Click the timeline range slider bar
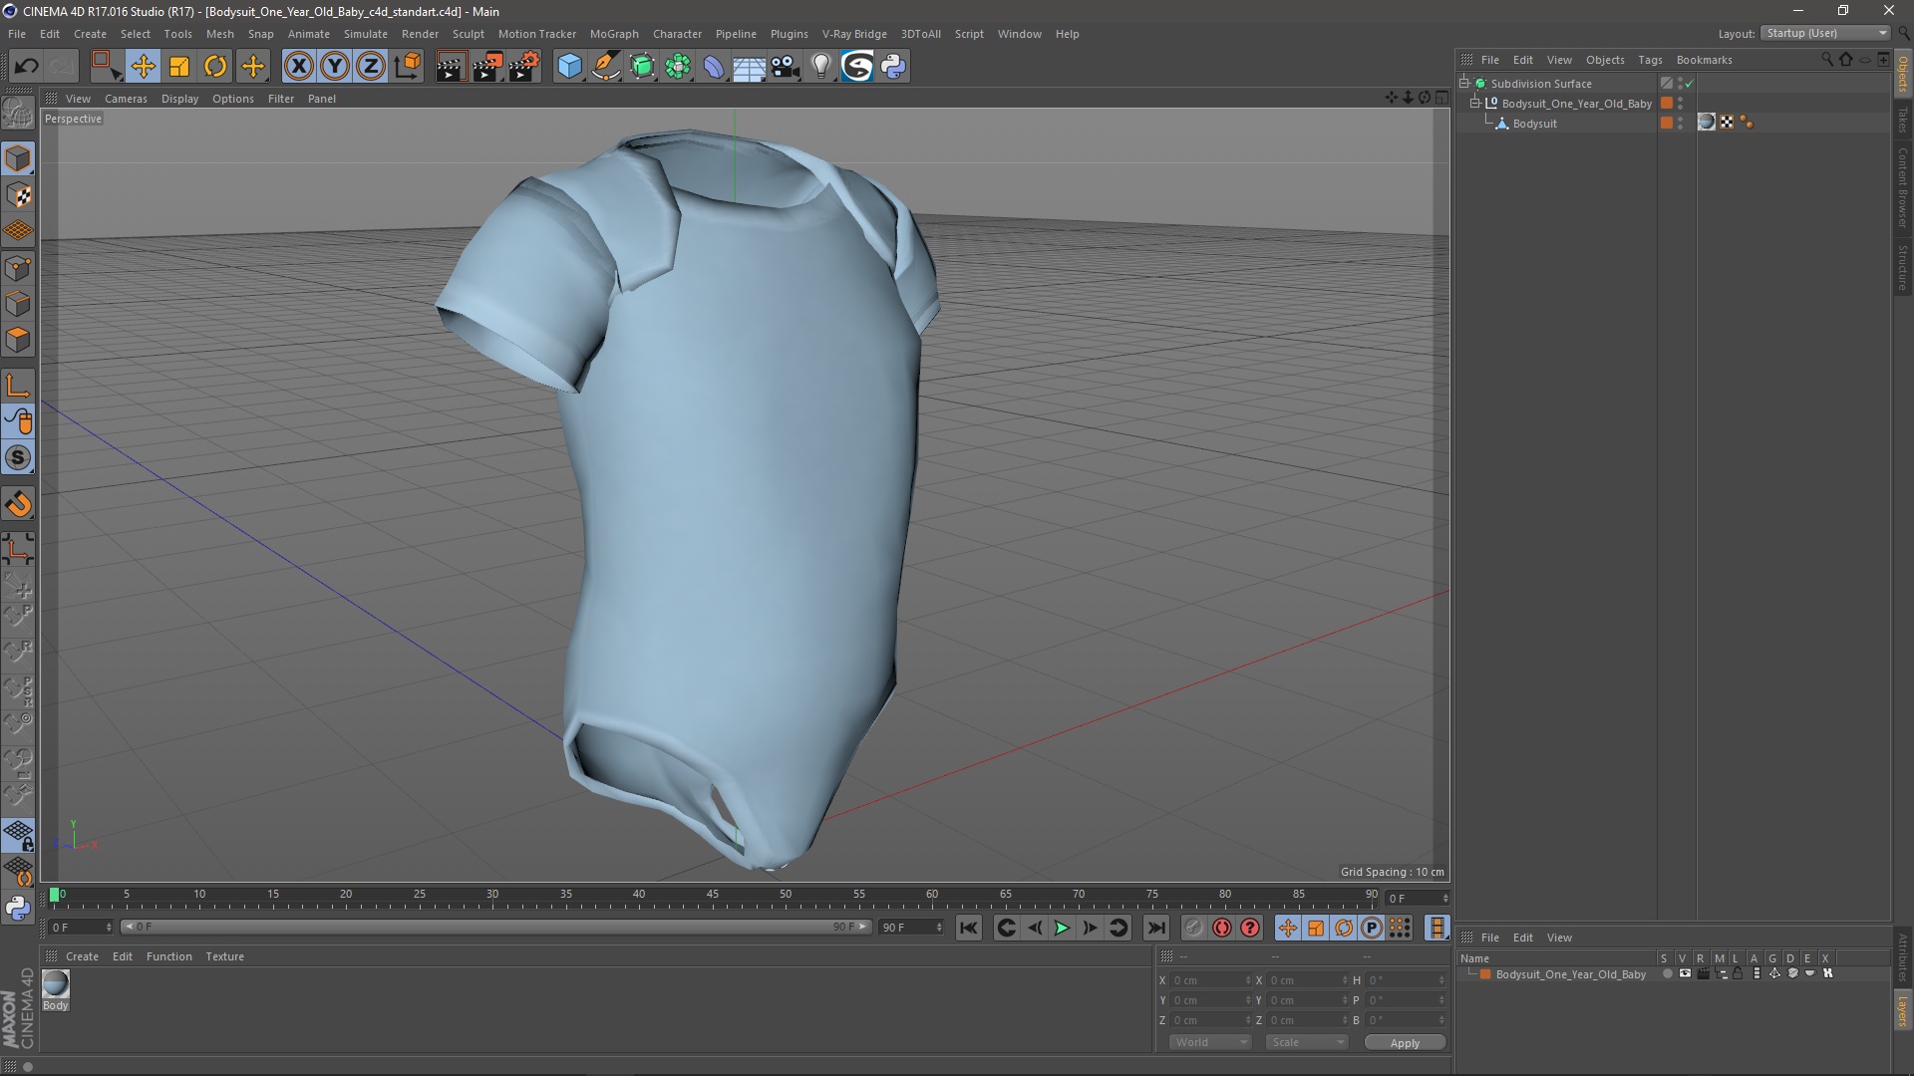 point(495,928)
